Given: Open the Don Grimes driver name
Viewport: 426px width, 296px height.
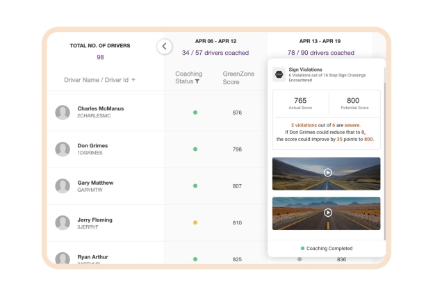Looking at the screenshot, I should click(x=92, y=146).
